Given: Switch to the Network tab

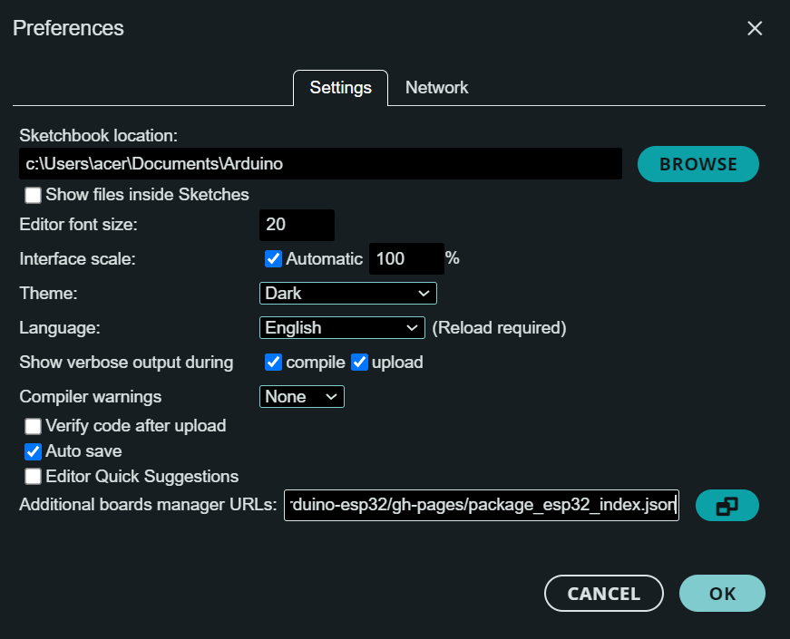Looking at the screenshot, I should tap(436, 88).
